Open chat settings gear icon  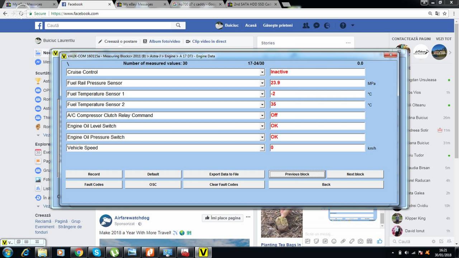[434, 242]
